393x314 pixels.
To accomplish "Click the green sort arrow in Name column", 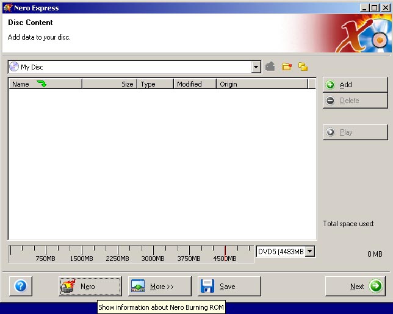I will pos(41,84).
